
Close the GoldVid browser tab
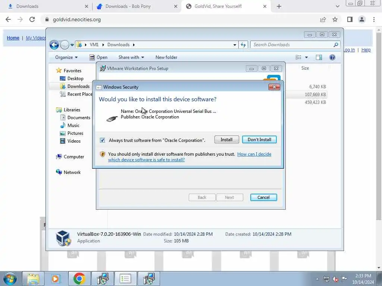click(x=265, y=6)
